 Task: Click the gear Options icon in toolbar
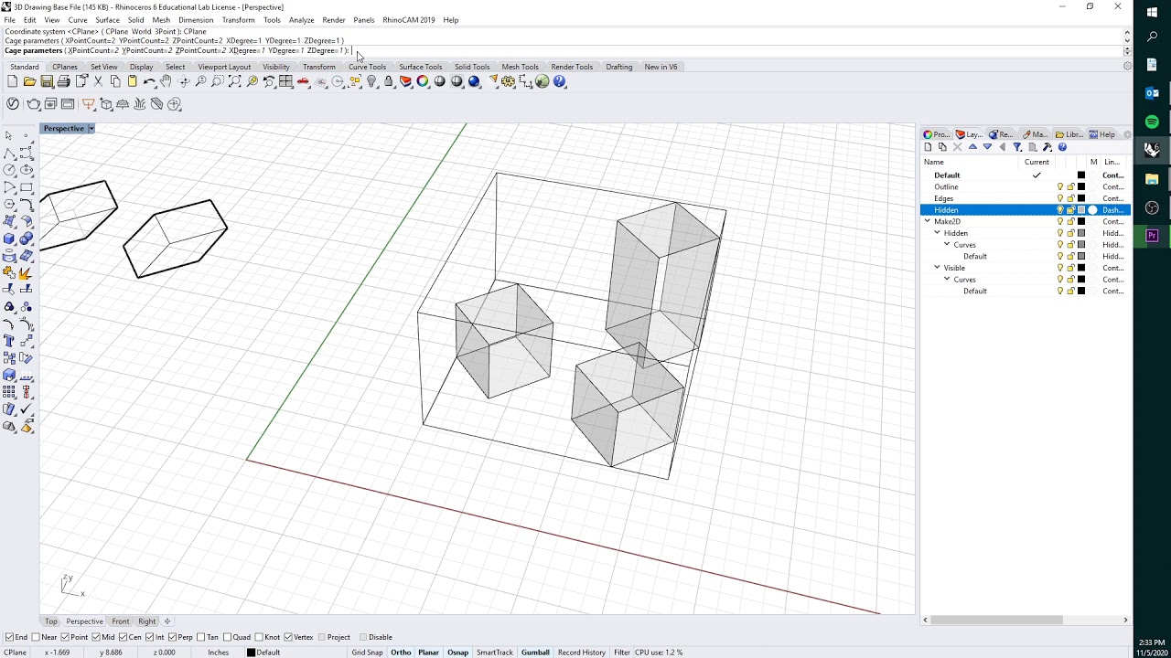click(508, 81)
